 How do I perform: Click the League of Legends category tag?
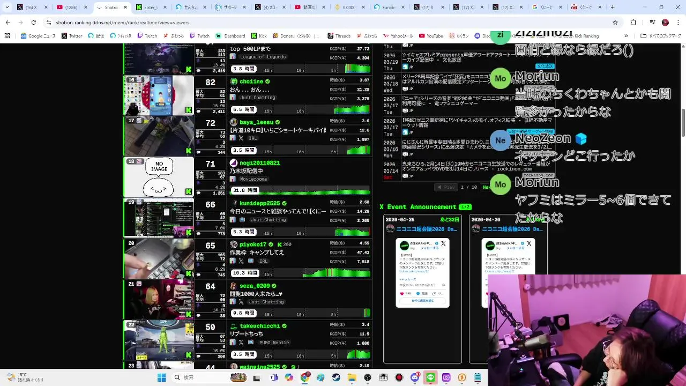[x=263, y=57]
